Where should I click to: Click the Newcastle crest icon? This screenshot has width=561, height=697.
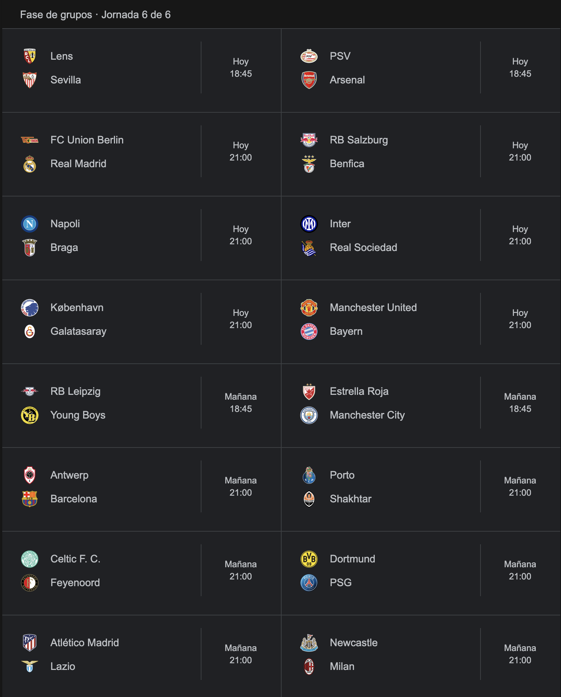coord(309,643)
